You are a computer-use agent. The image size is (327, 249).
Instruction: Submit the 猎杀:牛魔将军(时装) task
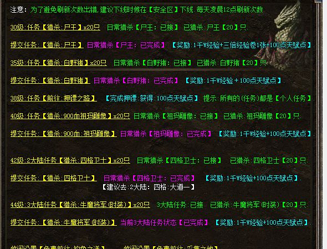tap(64, 222)
